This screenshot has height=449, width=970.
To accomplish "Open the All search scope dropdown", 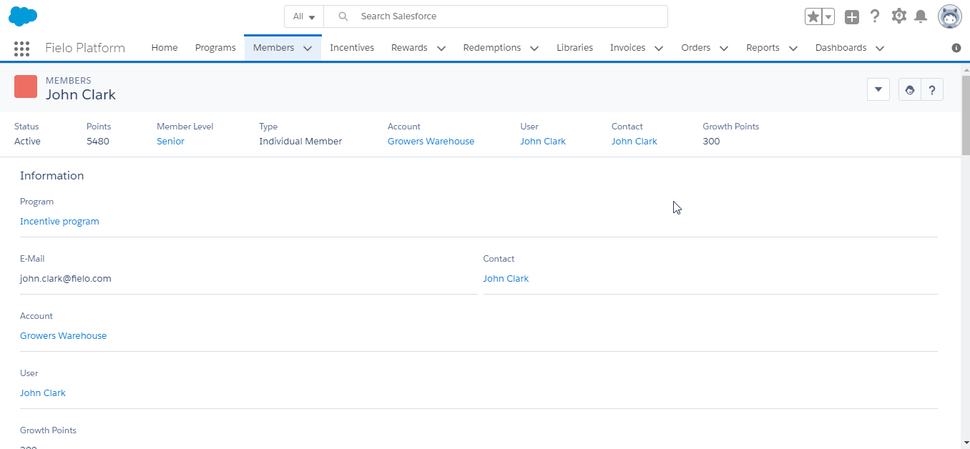I will 304,16.
